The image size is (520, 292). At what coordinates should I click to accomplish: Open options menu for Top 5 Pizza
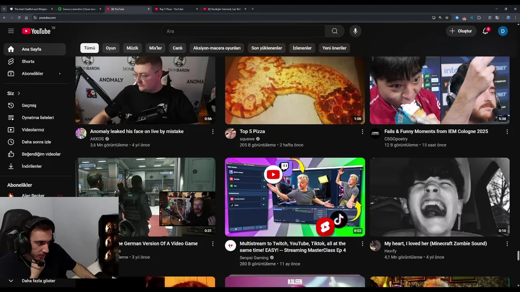tap(362, 132)
